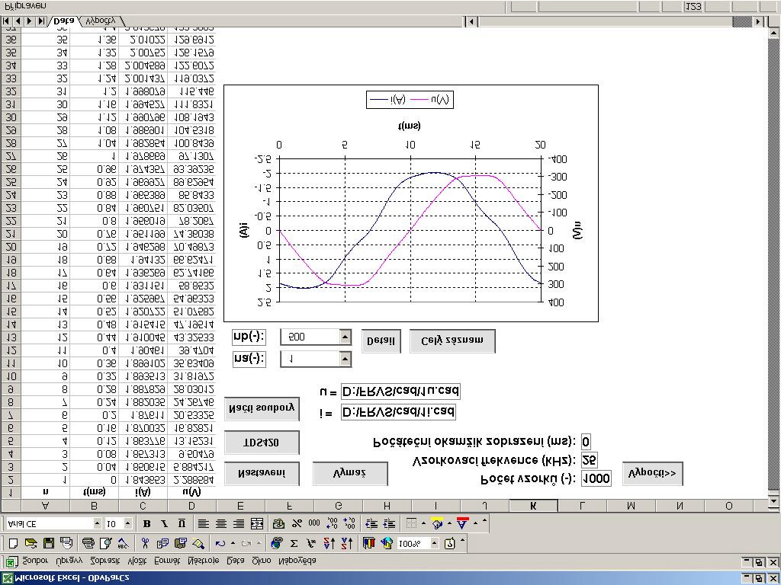Click the Nastavení button
The height and width of the screenshot is (585, 781).
pos(262,474)
